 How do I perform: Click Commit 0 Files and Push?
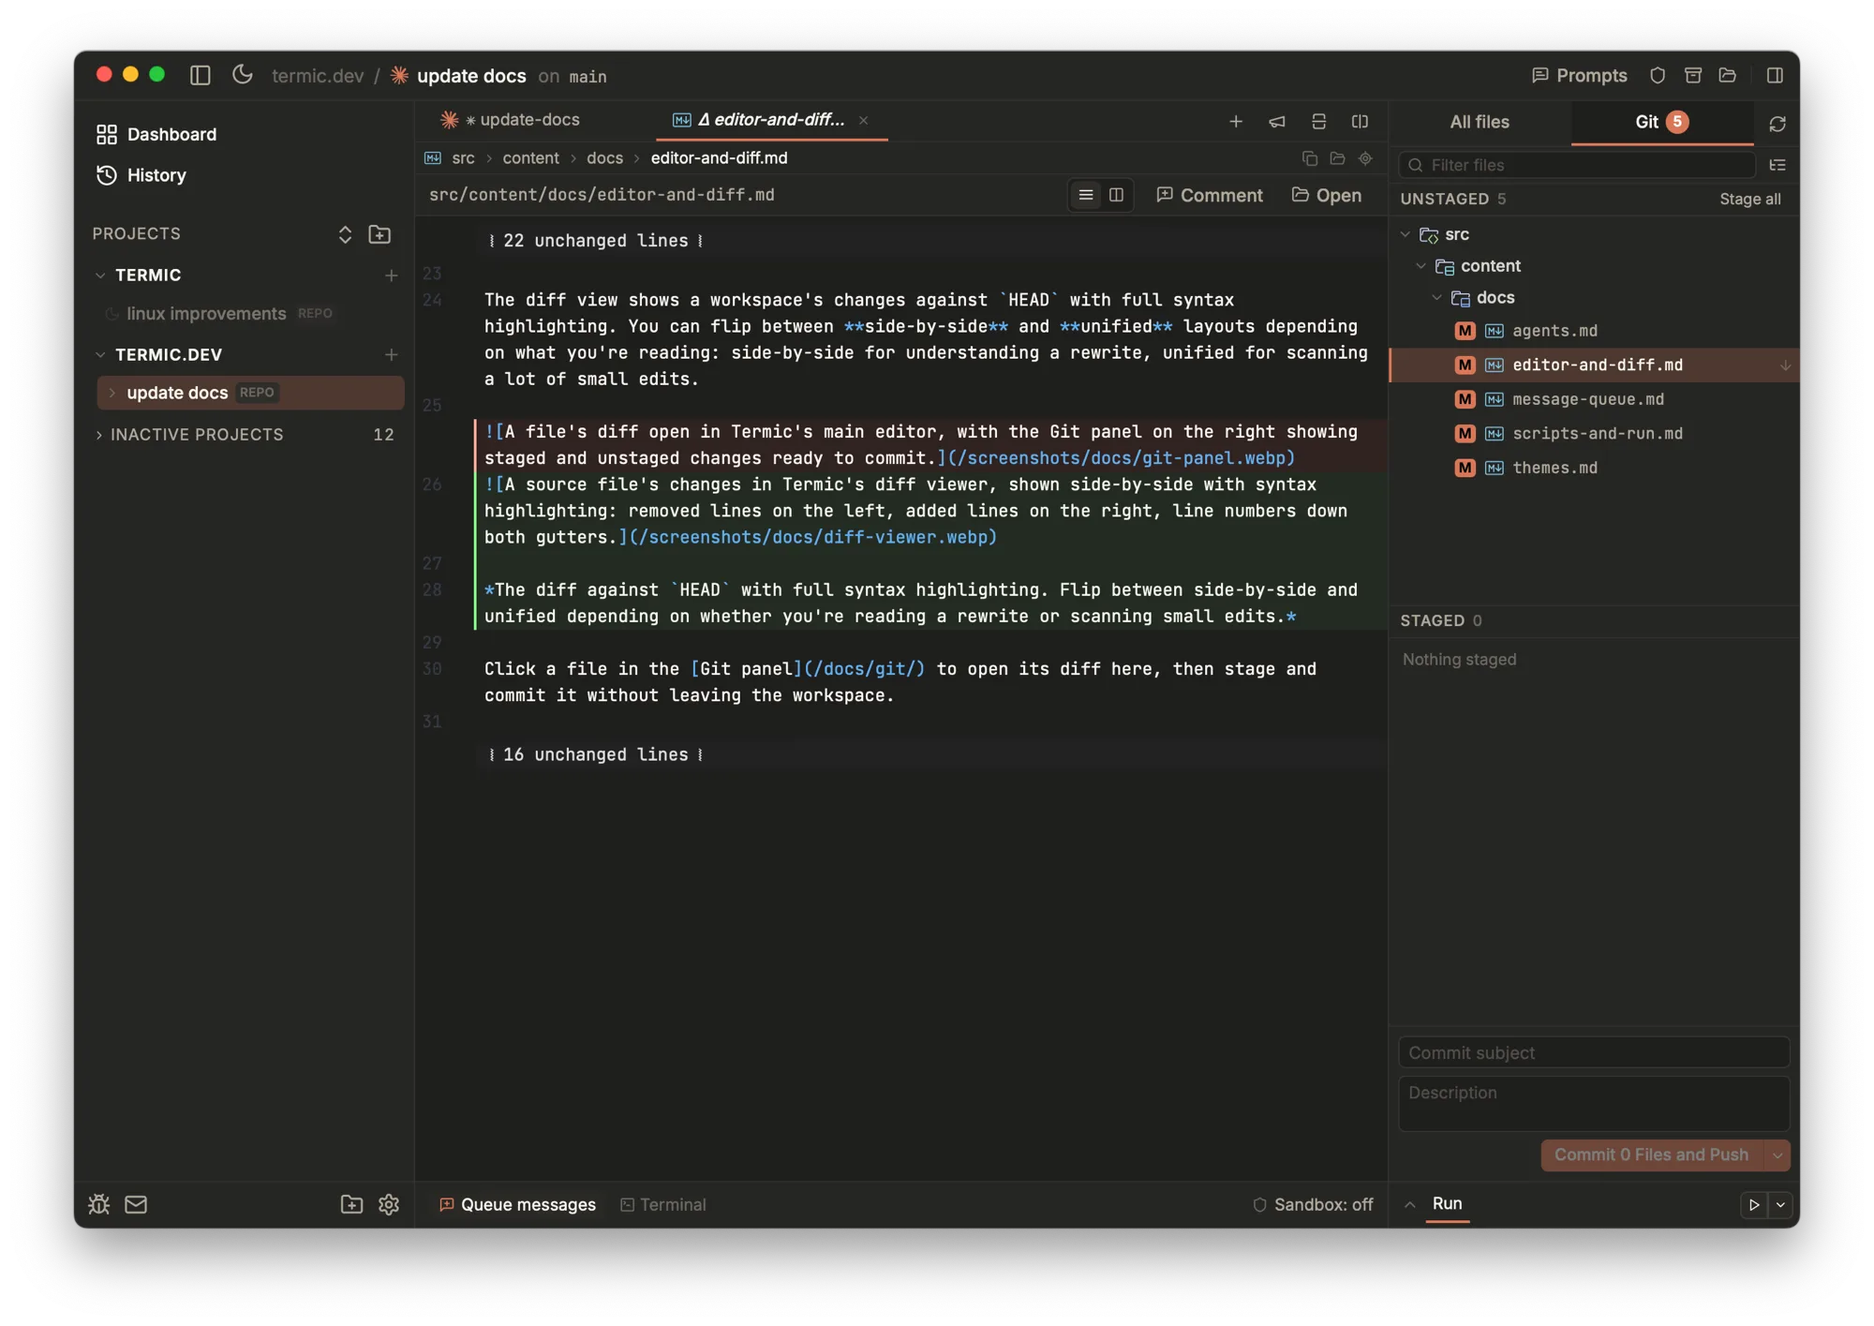point(1651,1155)
